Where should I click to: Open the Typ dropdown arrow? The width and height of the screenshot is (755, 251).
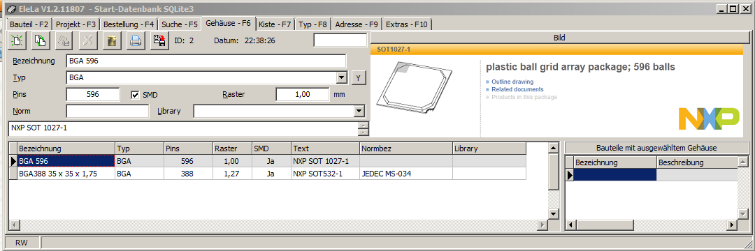point(341,77)
